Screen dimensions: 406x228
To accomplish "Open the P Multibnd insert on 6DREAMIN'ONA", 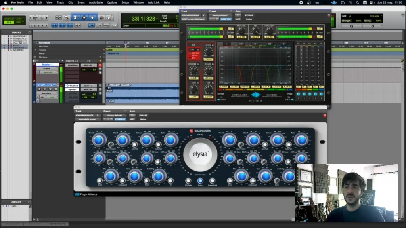I will [x=73, y=85].
